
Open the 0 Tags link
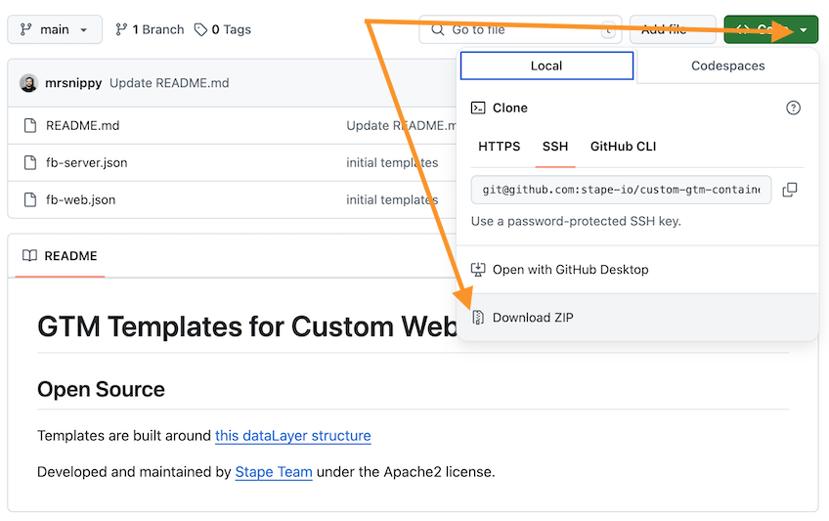pyautogui.click(x=223, y=29)
